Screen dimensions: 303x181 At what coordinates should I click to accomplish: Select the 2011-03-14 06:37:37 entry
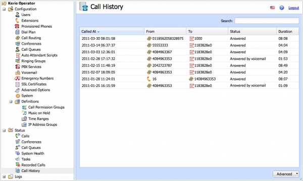tap(189, 45)
